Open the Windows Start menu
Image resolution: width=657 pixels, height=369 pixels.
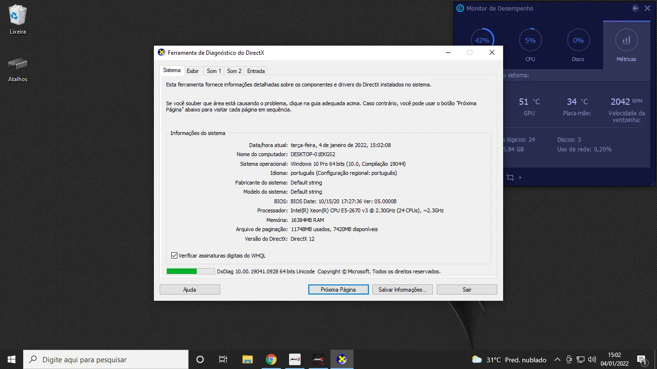click(x=12, y=359)
